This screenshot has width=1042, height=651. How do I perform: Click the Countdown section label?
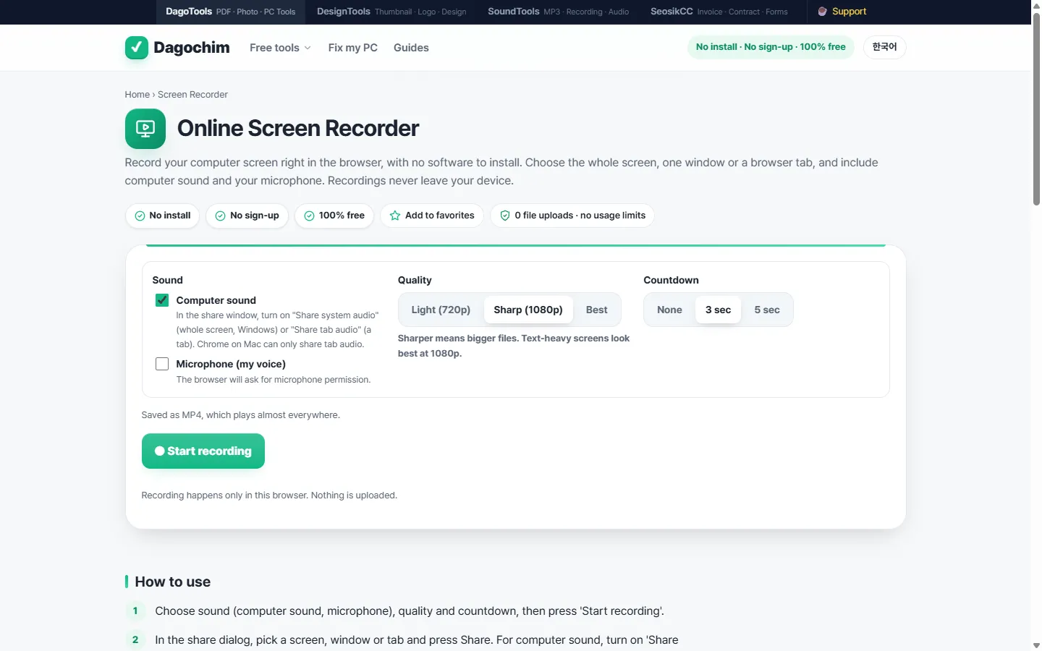click(x=671, y=280)
